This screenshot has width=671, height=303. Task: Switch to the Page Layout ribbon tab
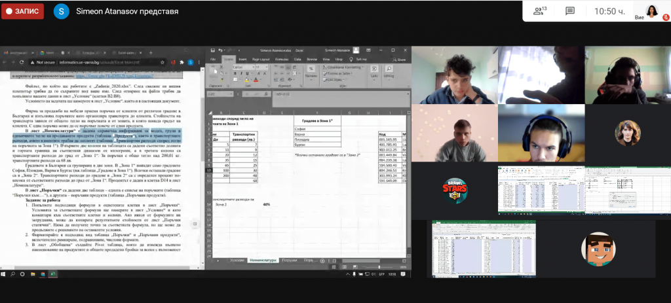(261, 60)
